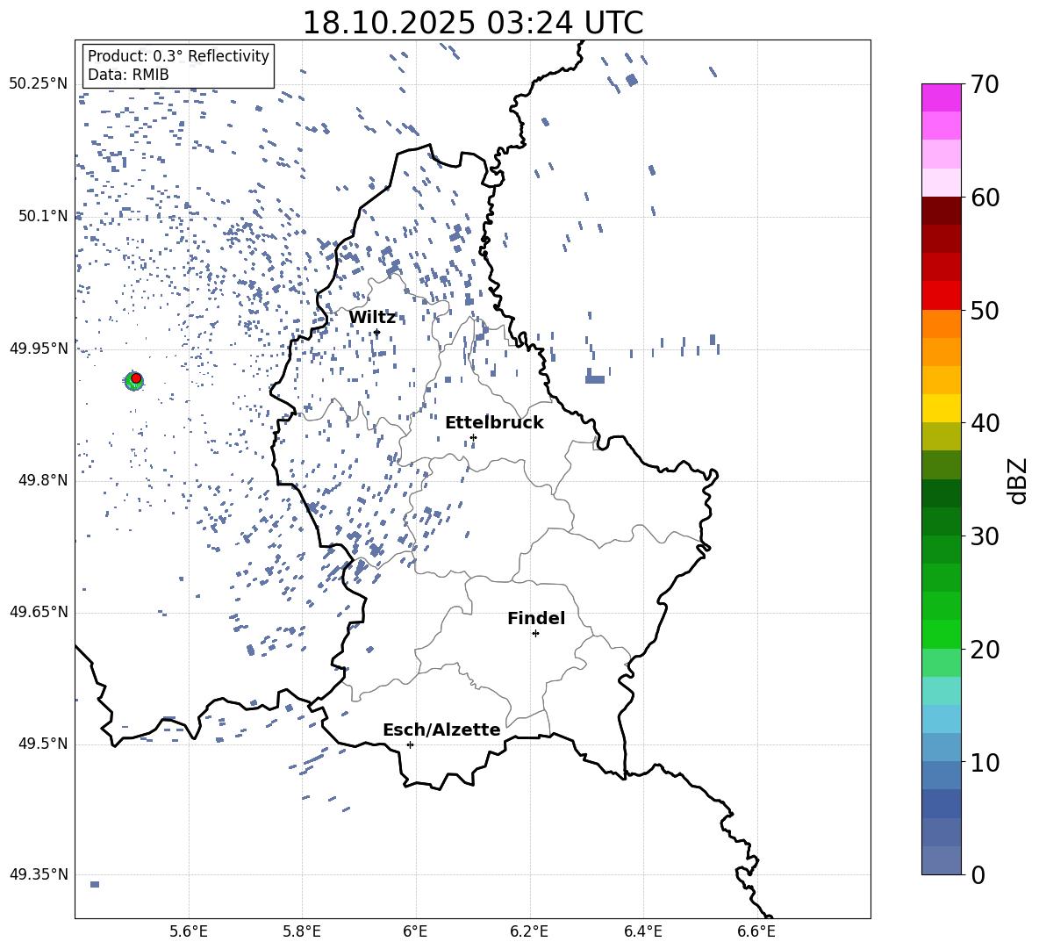1039x949 pixels.
Task: Click the Esch/Alzette station cross marker
Action: (410, 744)
